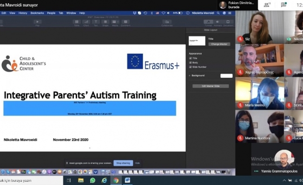Uncheck the Title appearance checkbox

tap(191, 58)
